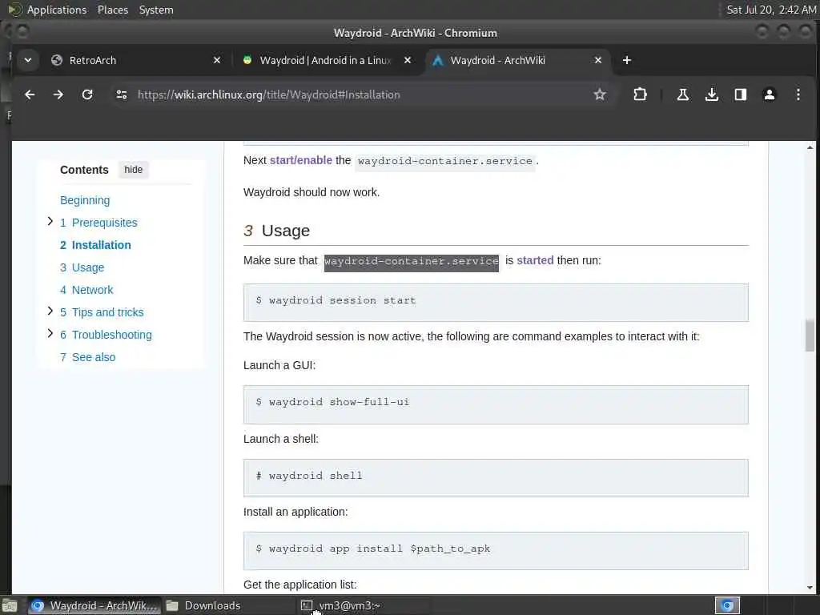Open tab search dropdown arrow
820x615 pixels.
click(x=28, y=60)
